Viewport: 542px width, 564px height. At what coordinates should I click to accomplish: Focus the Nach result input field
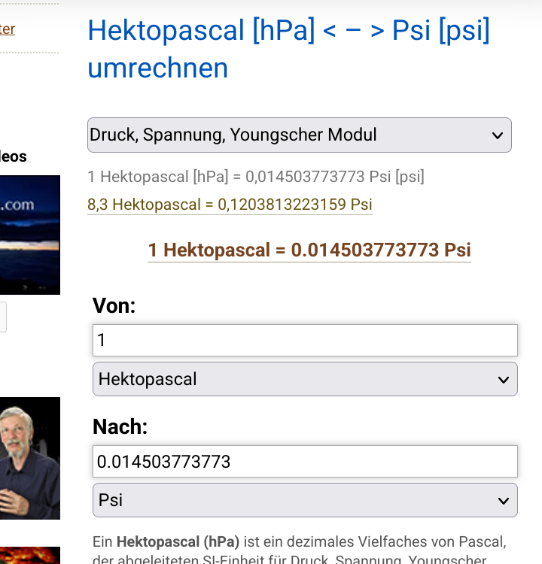[x=305, y=462]
